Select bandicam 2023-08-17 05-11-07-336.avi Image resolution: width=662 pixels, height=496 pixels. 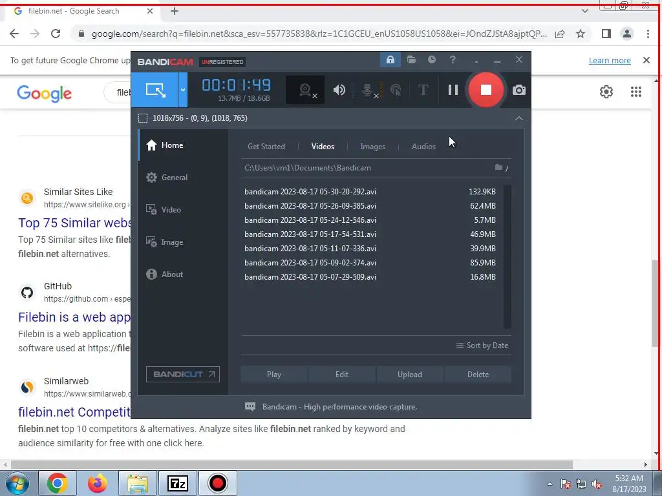(x=370, y=249)
